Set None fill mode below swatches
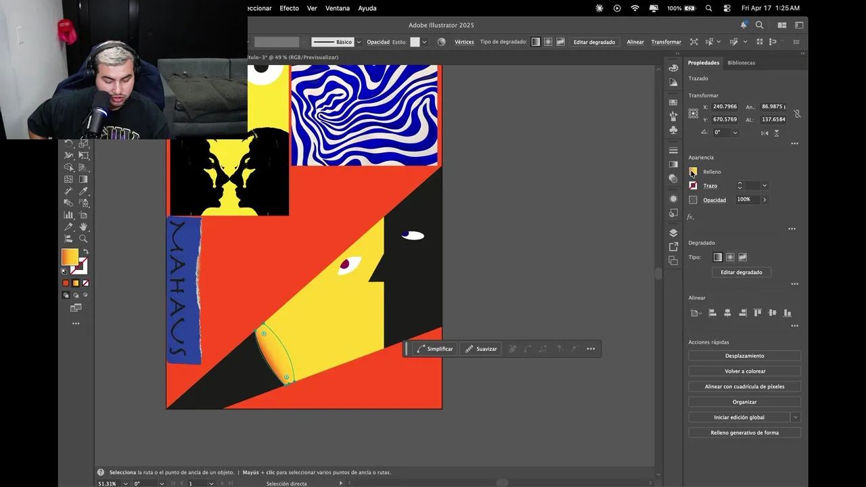This screenshot has width=866, height=487. tap(85, 283)
